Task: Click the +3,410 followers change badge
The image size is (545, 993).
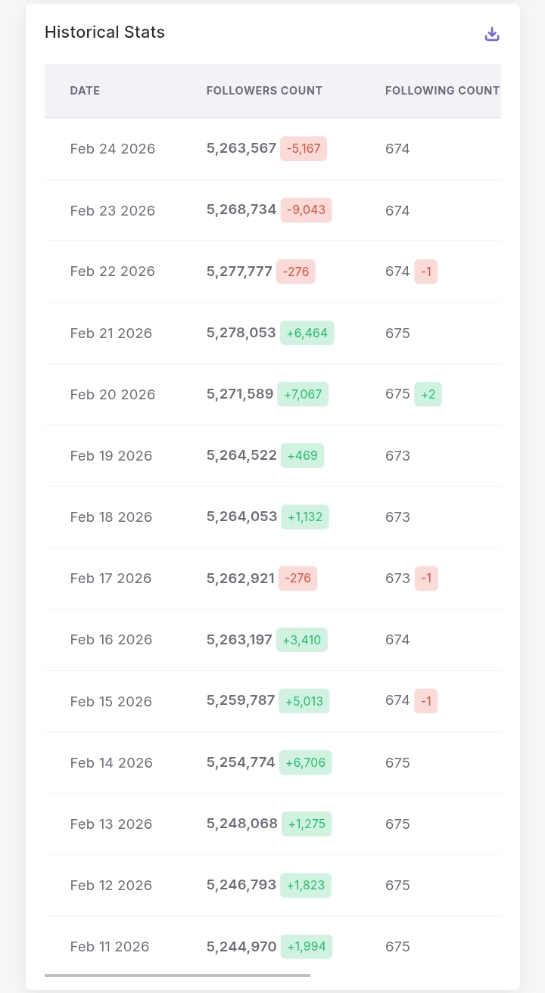Action: [x=301, y=640]
